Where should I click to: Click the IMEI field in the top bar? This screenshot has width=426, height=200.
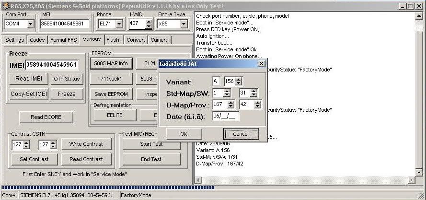(65, 24)
